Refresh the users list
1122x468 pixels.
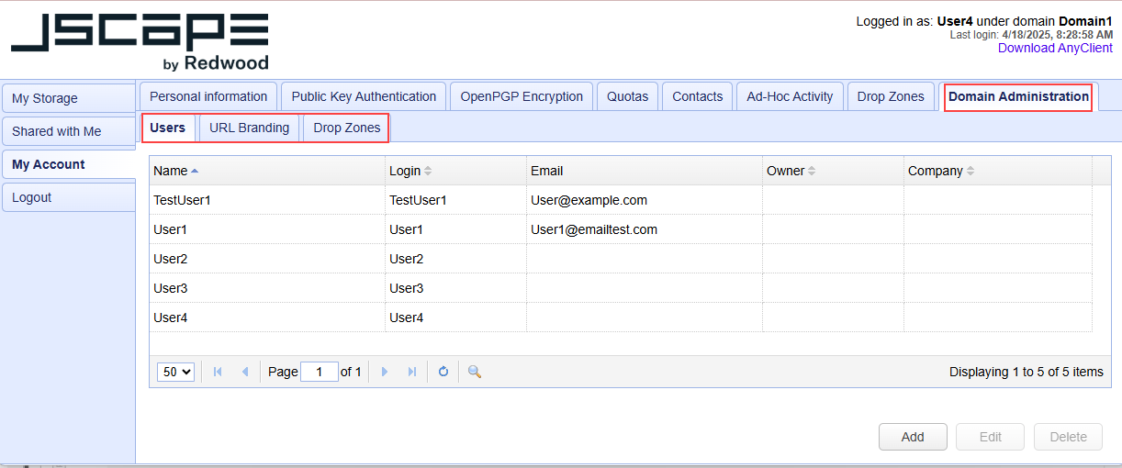[443, 372]
